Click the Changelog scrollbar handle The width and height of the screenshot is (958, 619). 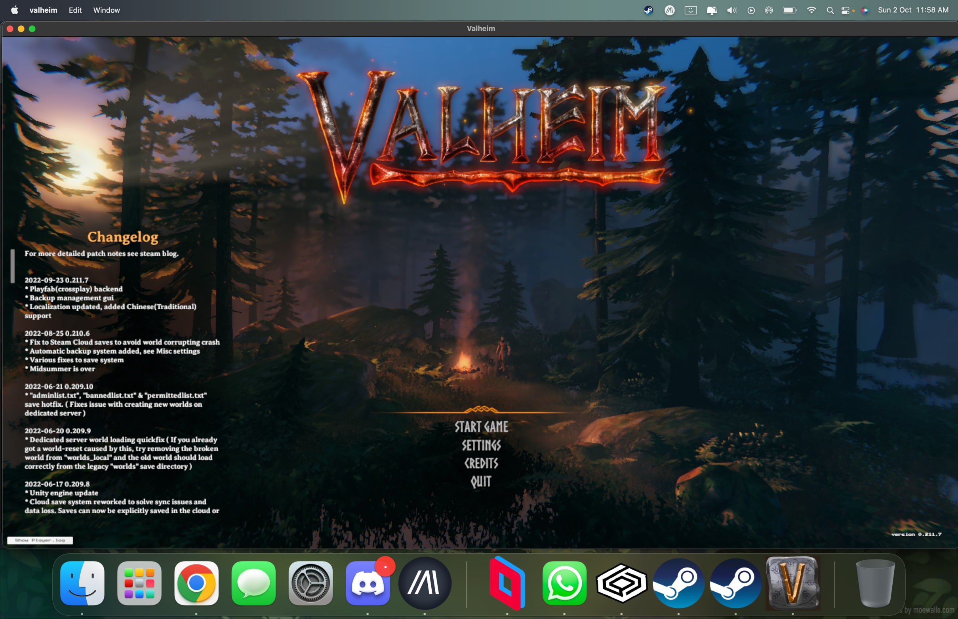[x=12, y=266]
